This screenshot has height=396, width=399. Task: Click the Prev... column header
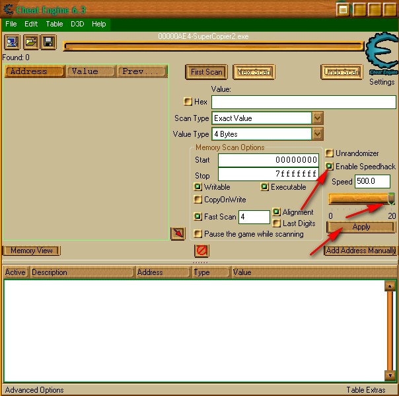tap(142, 71)
